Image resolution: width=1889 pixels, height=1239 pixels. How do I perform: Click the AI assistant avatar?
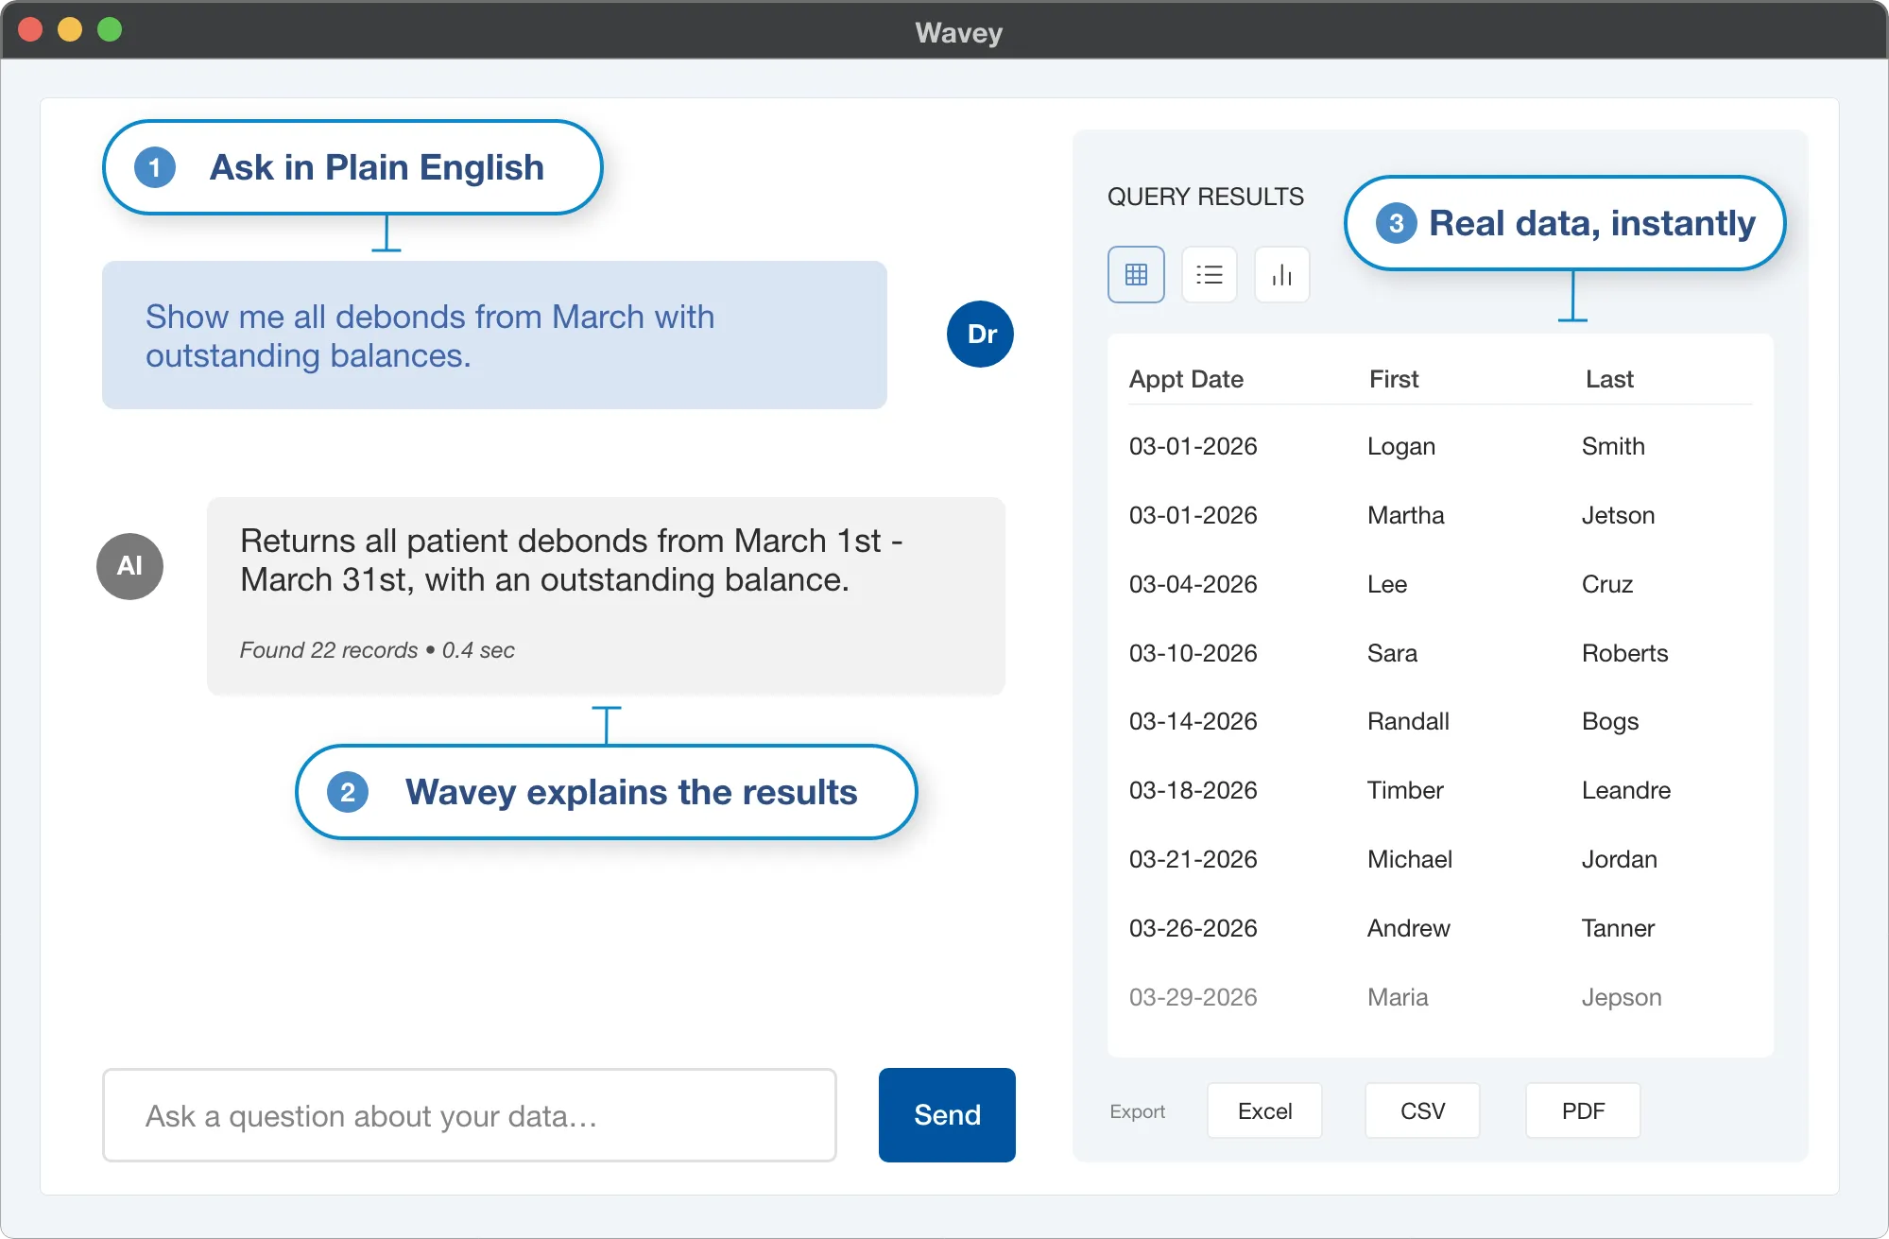[129, 566]
